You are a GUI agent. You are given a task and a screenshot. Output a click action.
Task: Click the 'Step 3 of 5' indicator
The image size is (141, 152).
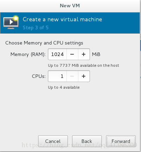coord(36,27)
